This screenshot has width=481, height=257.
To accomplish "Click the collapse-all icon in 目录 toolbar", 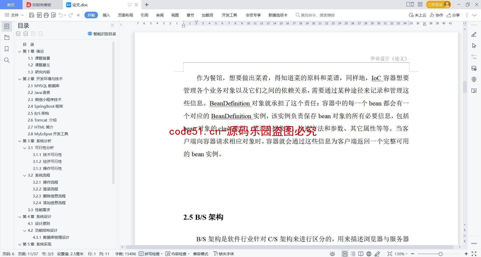I will (x=26, y=34).
